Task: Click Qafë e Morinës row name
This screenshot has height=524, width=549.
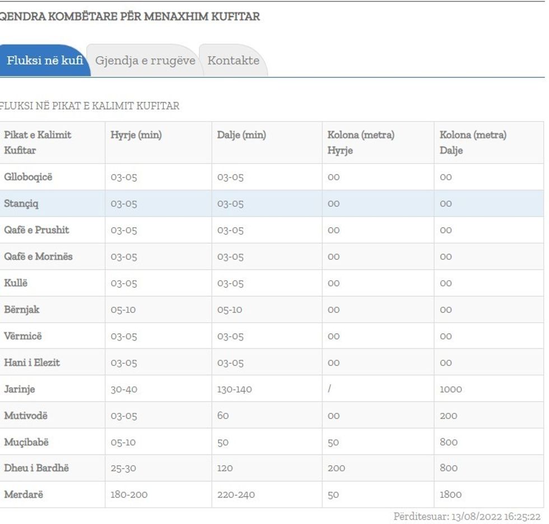Action: (x=38, y=256)
